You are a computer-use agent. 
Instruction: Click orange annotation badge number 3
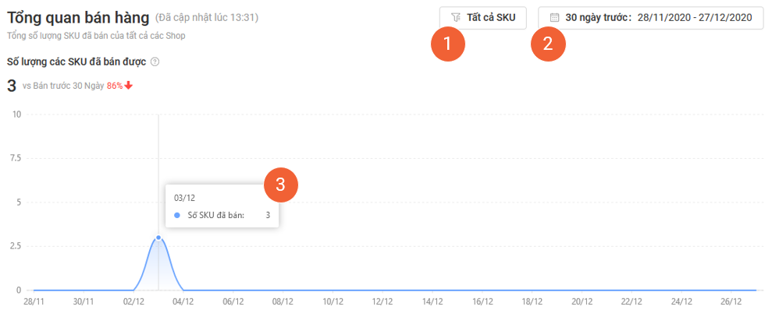[x=281, y=185]
